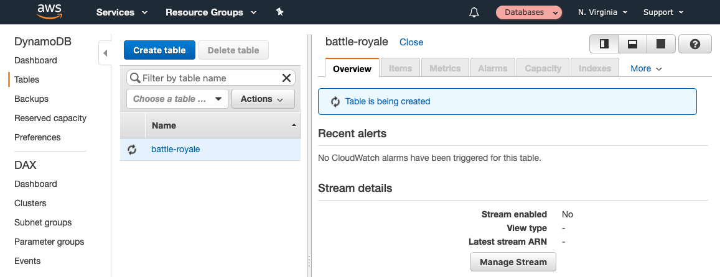
Task: Switch to the Alarms tab
Action: coord(493,68)
